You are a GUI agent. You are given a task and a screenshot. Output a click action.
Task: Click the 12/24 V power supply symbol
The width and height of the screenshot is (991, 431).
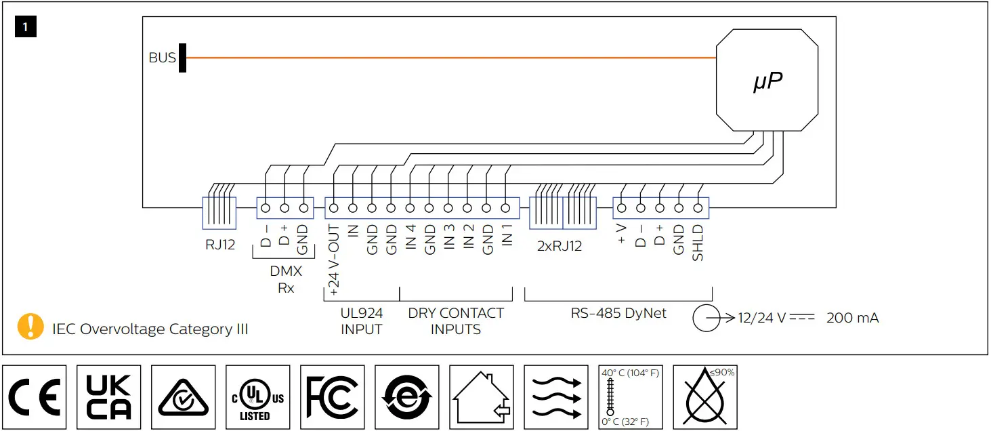coord(707,318)
